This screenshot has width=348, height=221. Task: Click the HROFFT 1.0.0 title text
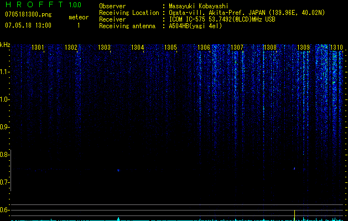click(43, 4)
